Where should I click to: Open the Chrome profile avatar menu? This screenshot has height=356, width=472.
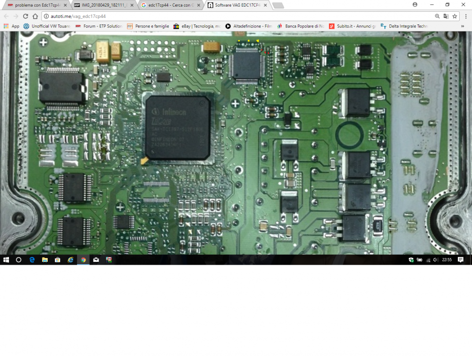pyautogui.click(x=415, y=5)
